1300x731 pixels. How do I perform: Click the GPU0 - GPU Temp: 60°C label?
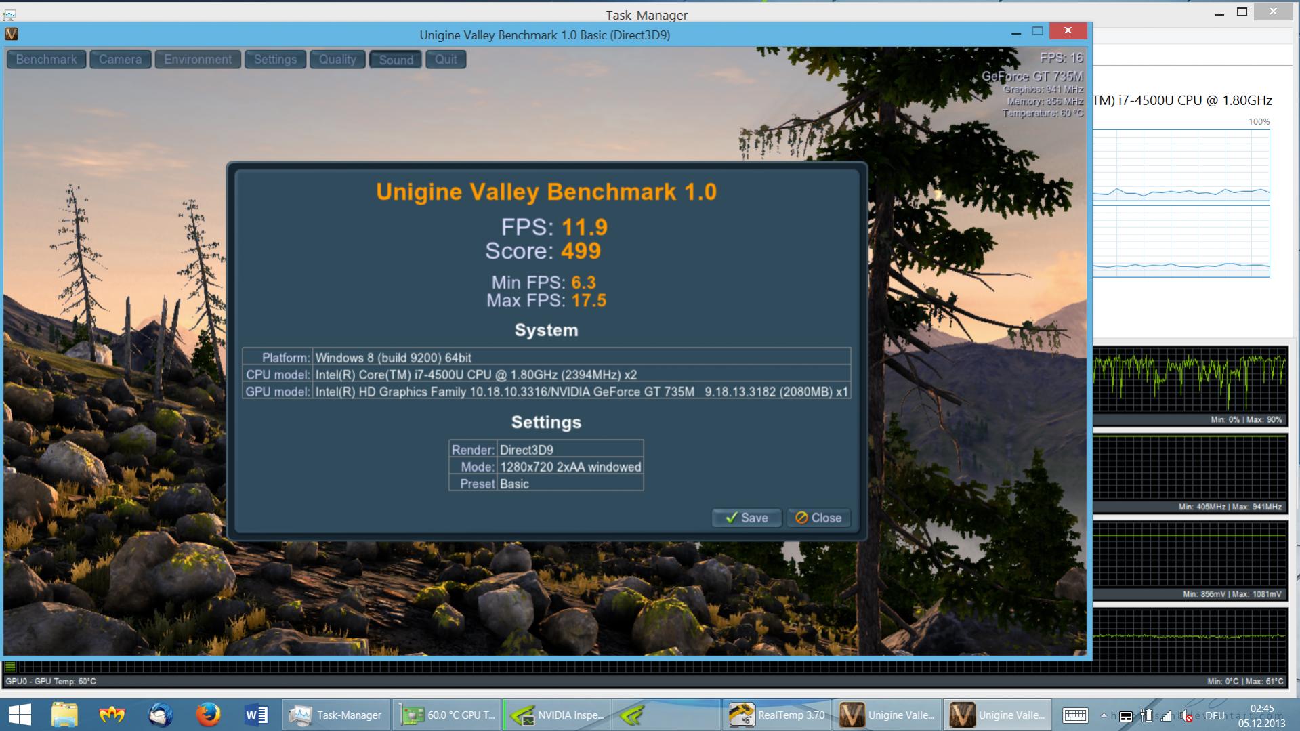pos(51,681)
